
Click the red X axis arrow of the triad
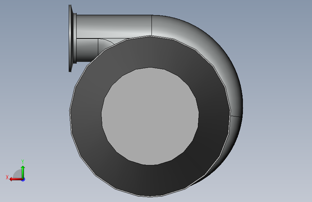(x=16, y=179)
